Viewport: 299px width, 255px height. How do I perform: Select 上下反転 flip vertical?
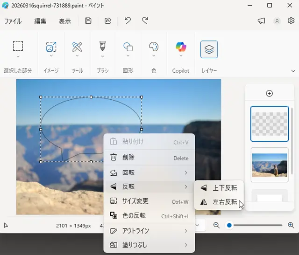[x=219, y=188]
